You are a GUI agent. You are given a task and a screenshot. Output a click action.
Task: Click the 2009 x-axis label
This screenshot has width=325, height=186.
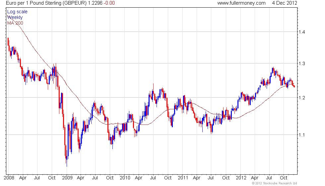(x=67, y=178)
